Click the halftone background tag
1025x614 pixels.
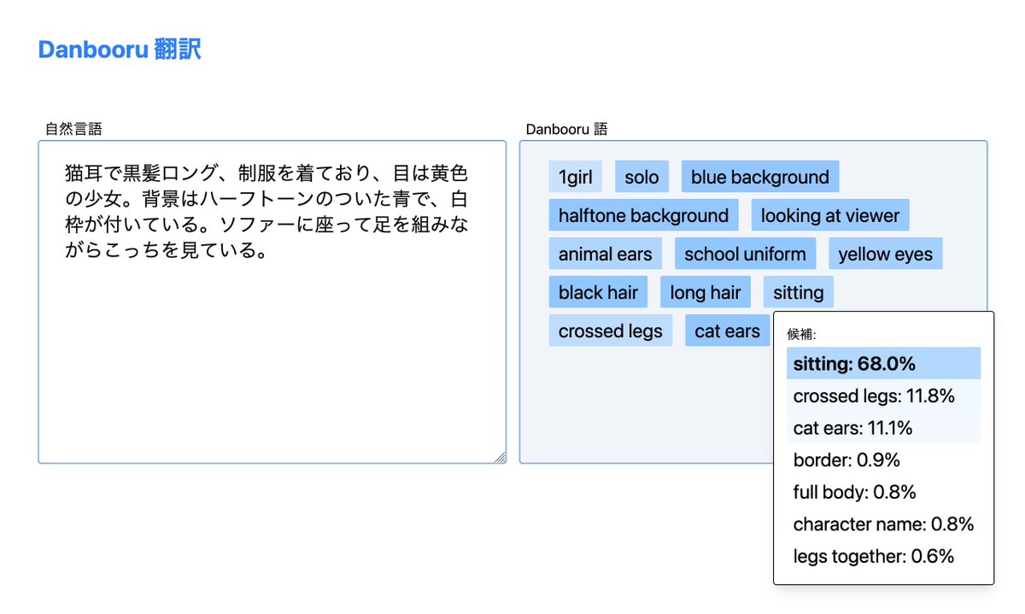[644, 215]
